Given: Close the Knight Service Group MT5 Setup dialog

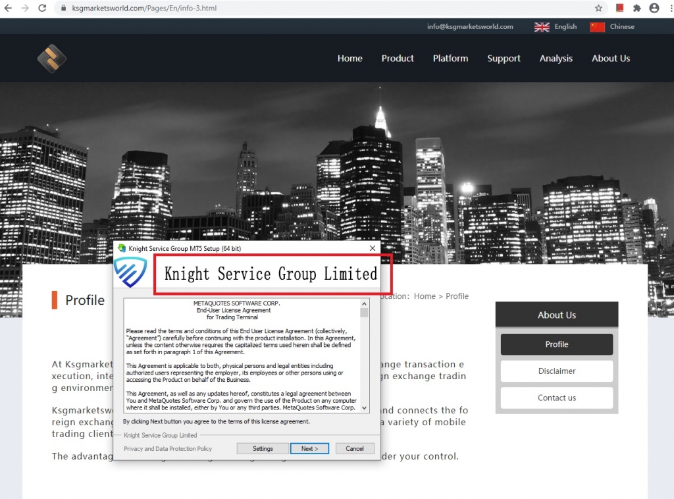Looking at the screenshot, I should tap(373, 248).
